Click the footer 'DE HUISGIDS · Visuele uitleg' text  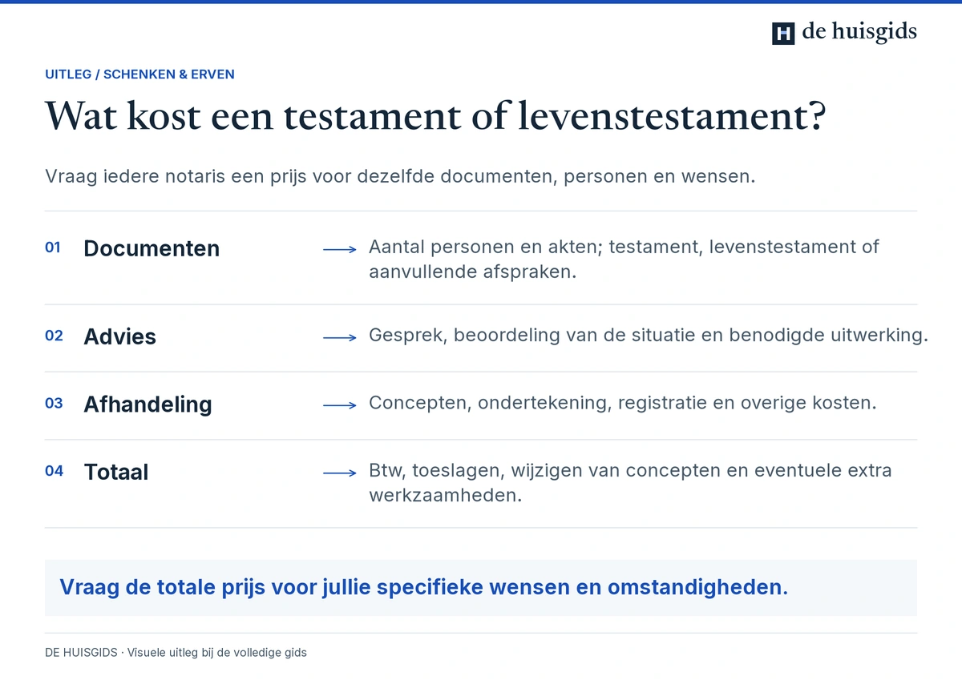pyautogui.click(x=176, y=653)
